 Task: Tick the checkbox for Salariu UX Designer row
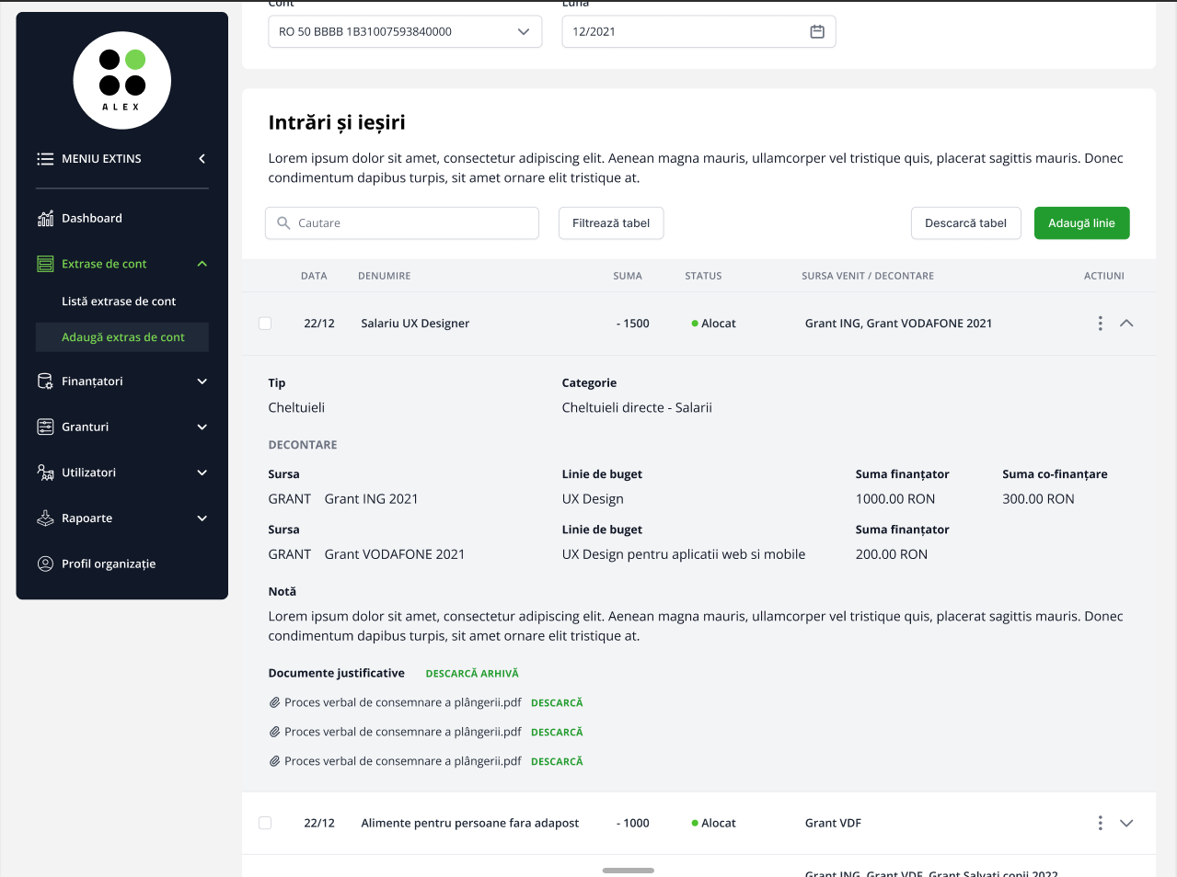pyautogui.click(x=265, y=324)
